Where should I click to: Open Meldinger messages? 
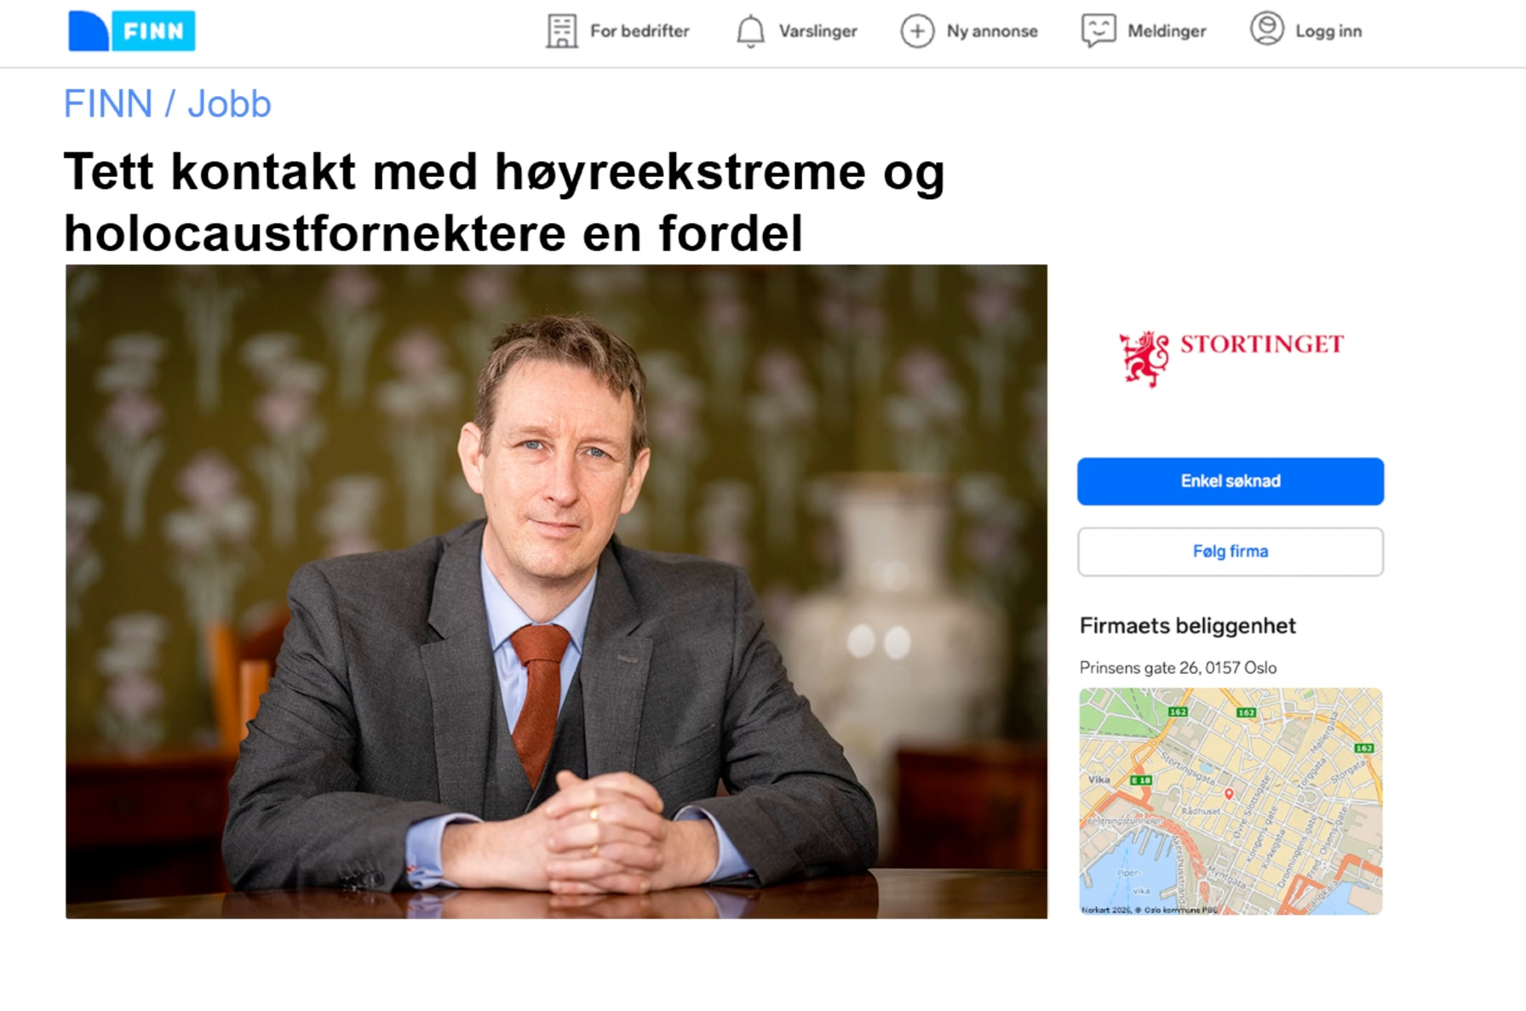1167,31
